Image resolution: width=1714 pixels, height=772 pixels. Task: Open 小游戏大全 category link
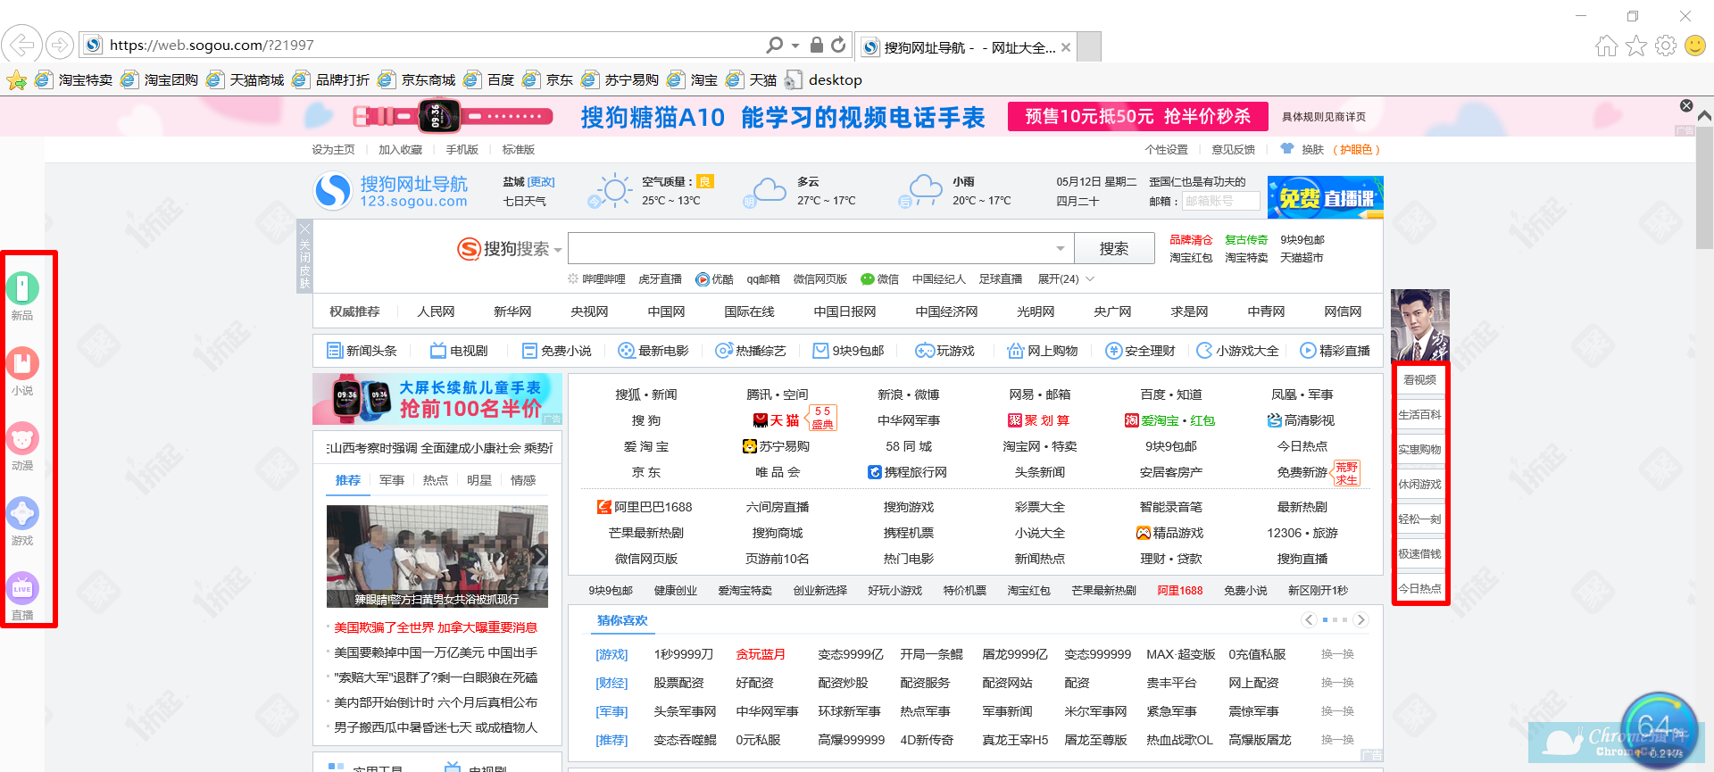click(1237, 351)
